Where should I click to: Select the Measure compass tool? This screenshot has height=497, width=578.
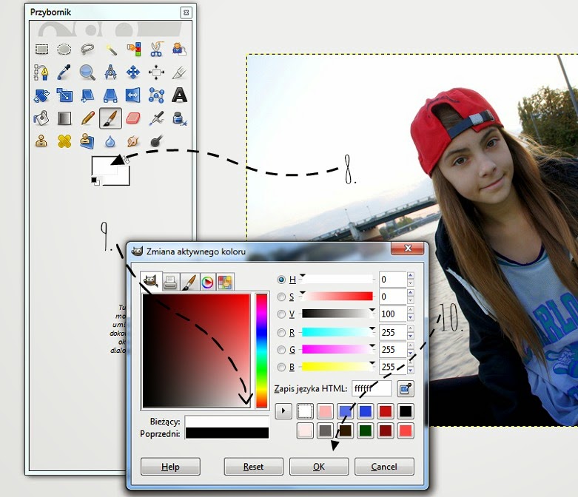[x=110, y=72]
